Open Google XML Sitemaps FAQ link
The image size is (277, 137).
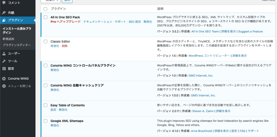point(242,131)
